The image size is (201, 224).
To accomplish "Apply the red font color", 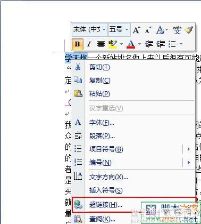I will click(x=131, y=44).
